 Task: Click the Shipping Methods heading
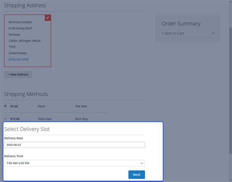point(26,94)
